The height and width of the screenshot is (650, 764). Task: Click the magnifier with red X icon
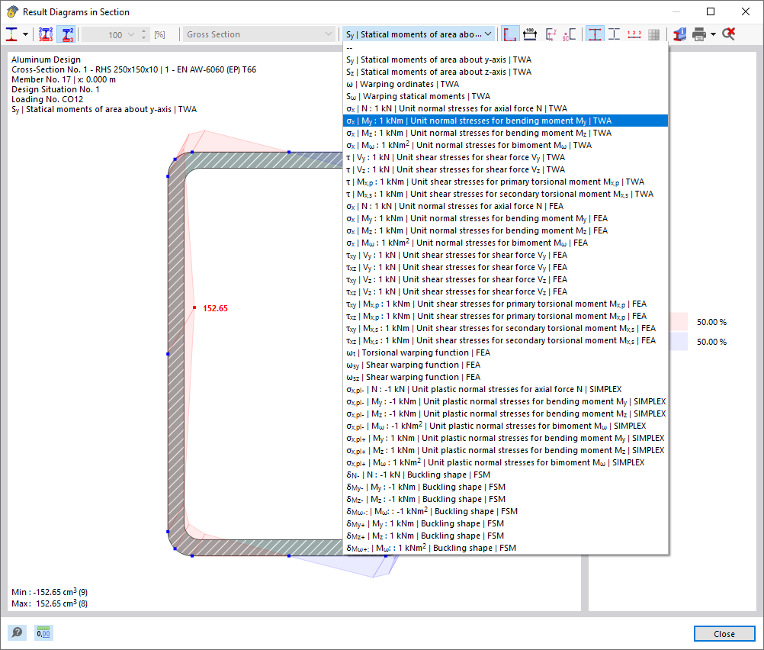tap(728, 34)
